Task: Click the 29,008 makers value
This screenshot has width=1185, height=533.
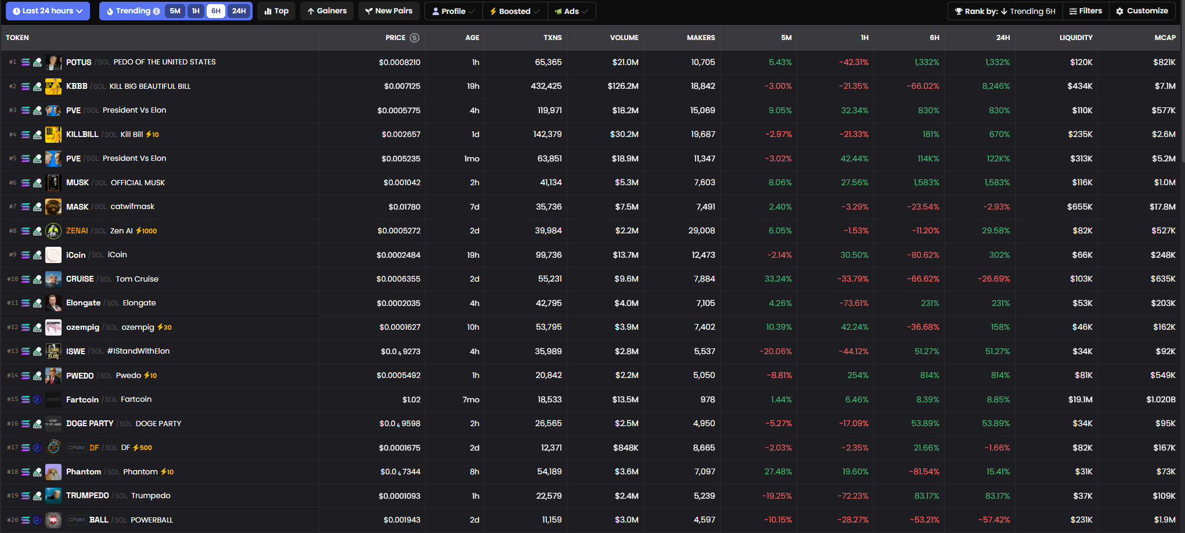Action: [x=701, y=231]
